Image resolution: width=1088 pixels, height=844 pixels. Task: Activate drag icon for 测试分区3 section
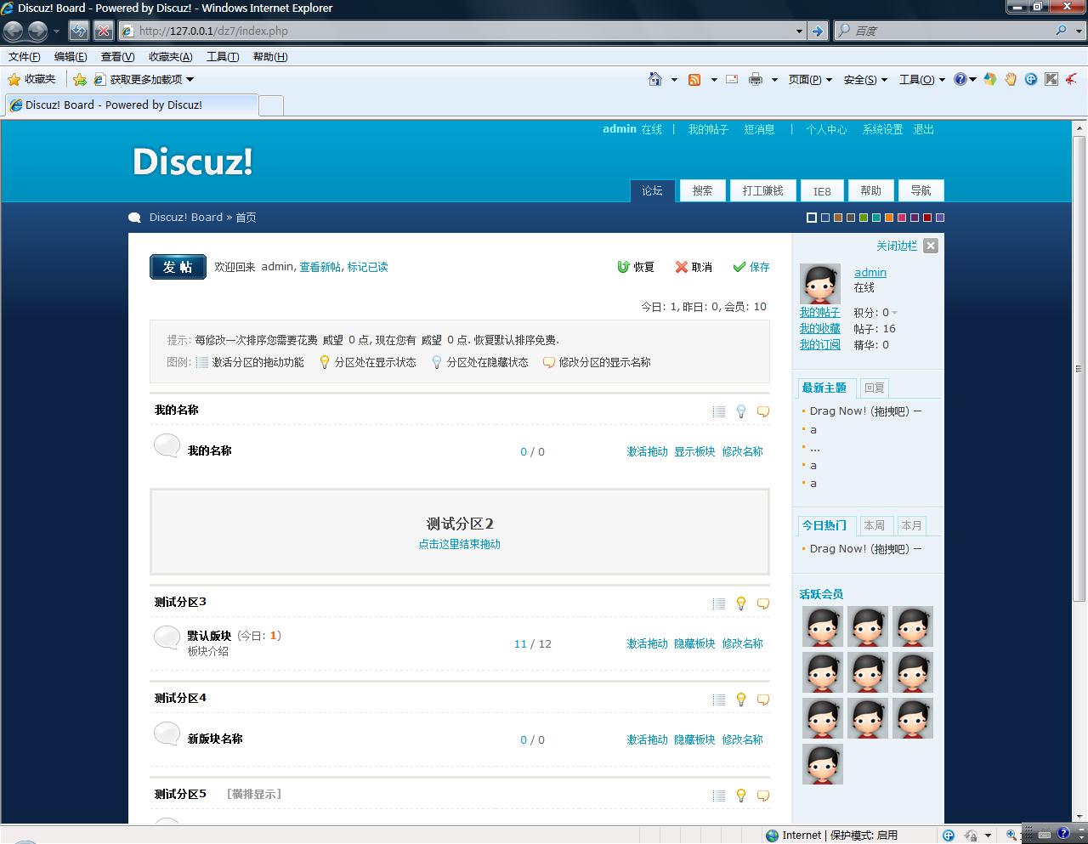(719, 603)
